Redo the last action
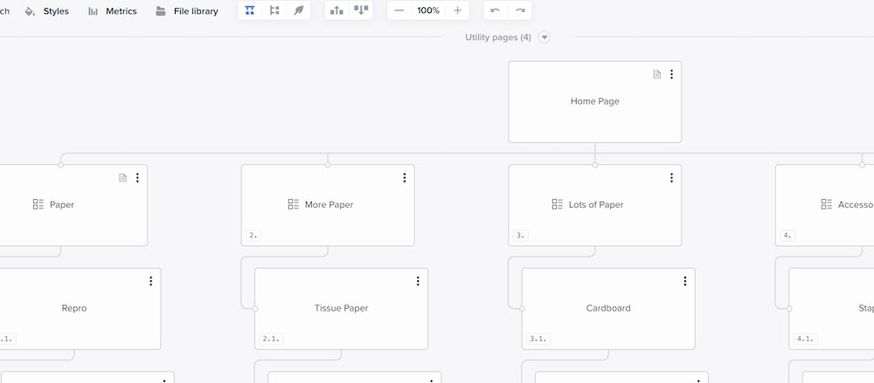The width and height of the screenshot is (874, 383). 520,10
